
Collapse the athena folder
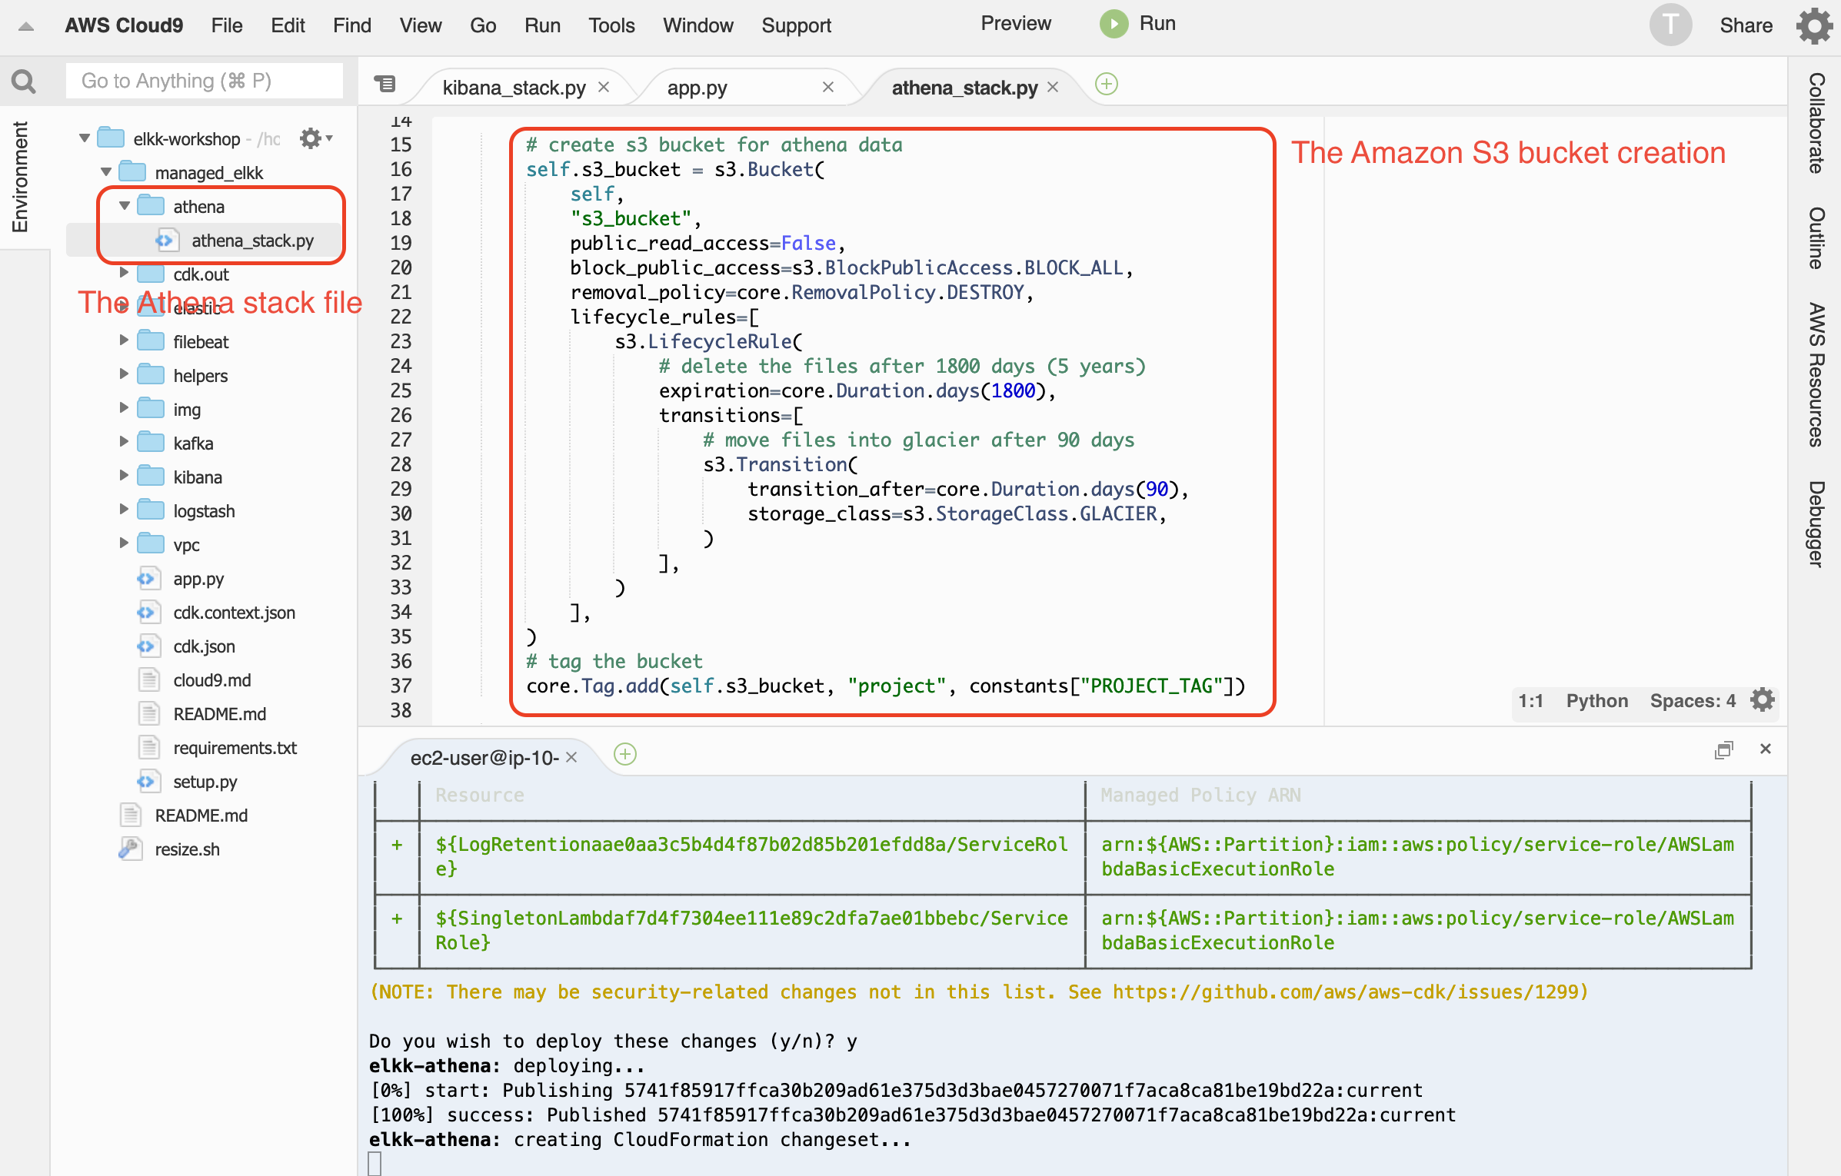(125, 205)
